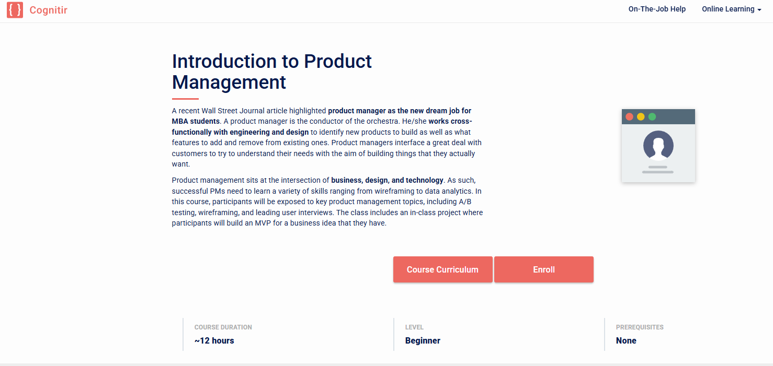Expand the Online Learning navigation menu
773x366 pixels.
coord(728,9)
